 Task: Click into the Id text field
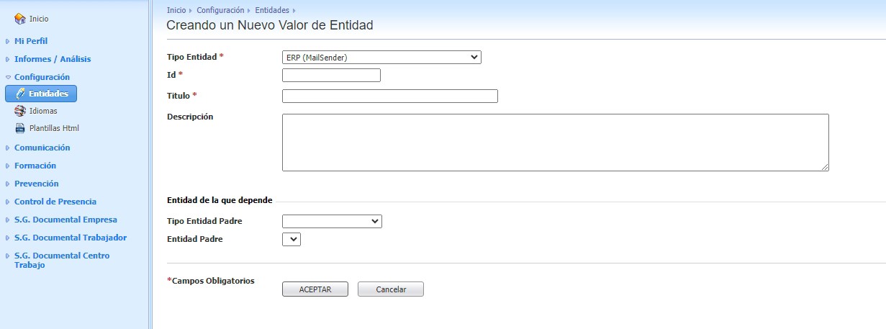[x=331, y=76]
